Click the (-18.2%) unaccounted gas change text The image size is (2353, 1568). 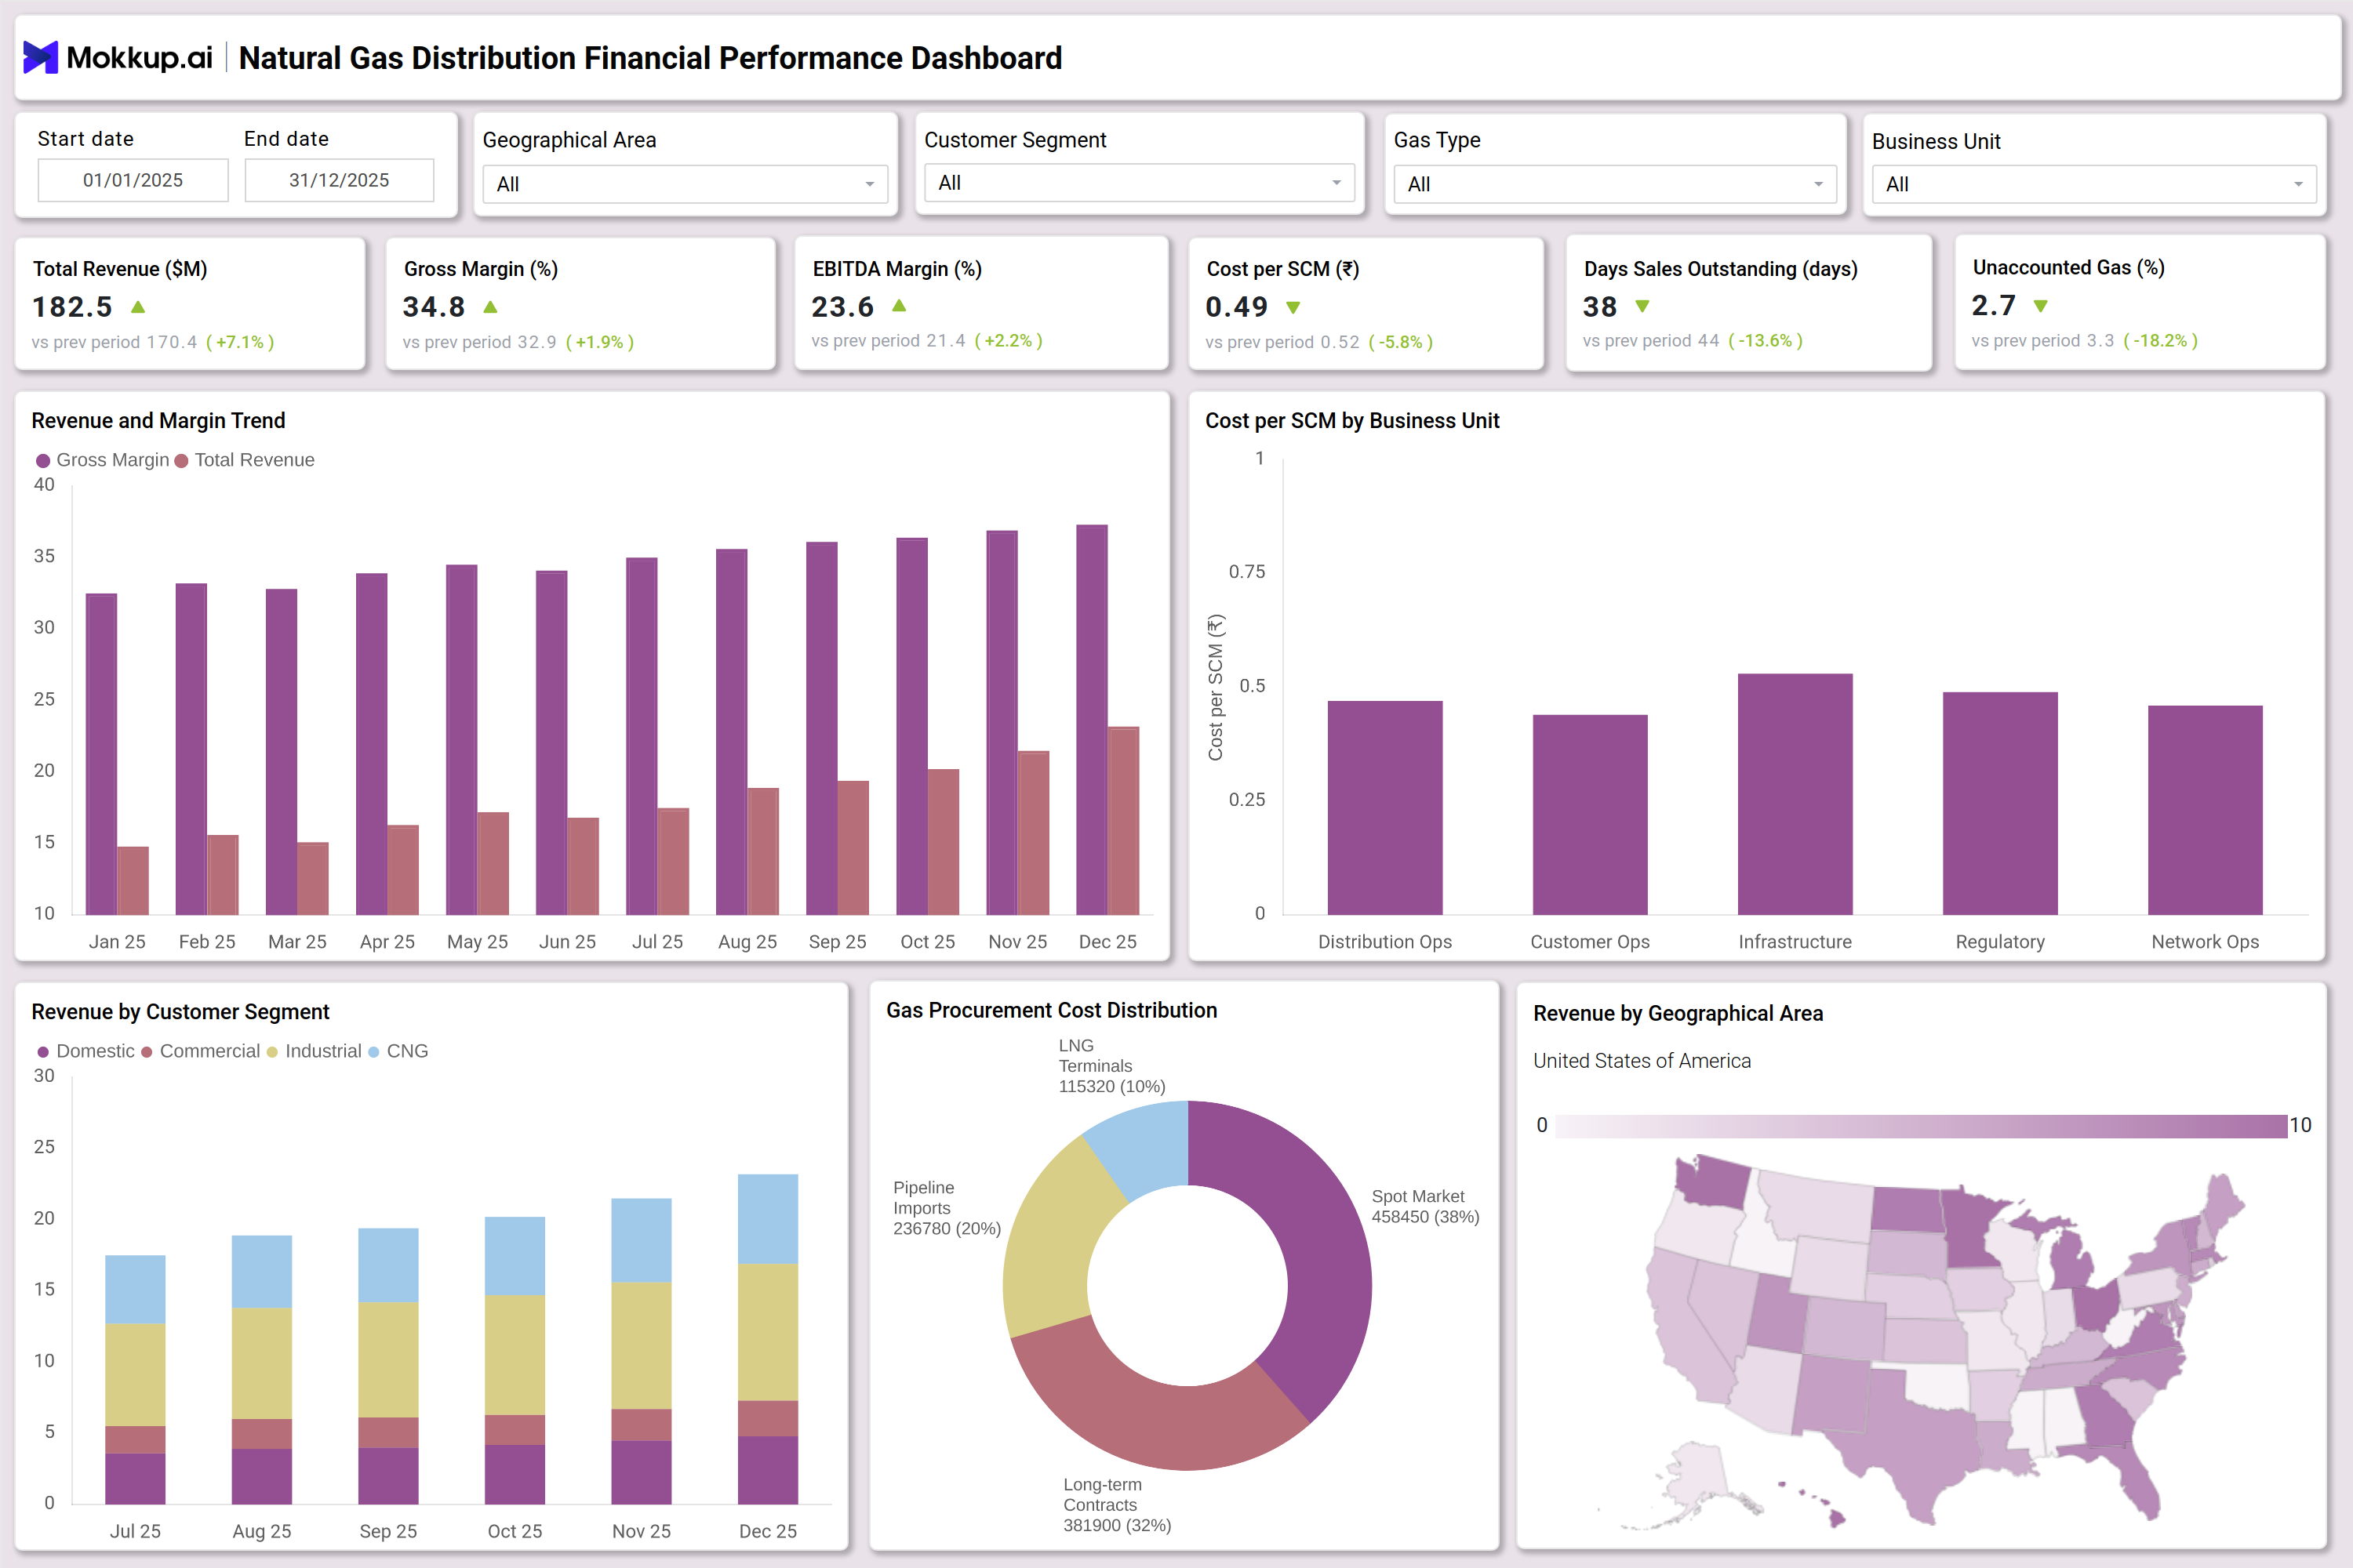pyautogui.click(x=2160, y=340)
